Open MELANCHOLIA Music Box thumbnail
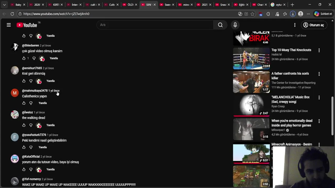The image size is (335, 188). (251, 105)
